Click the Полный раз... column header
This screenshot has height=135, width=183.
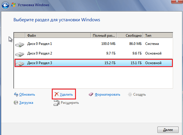coord(104,36)
